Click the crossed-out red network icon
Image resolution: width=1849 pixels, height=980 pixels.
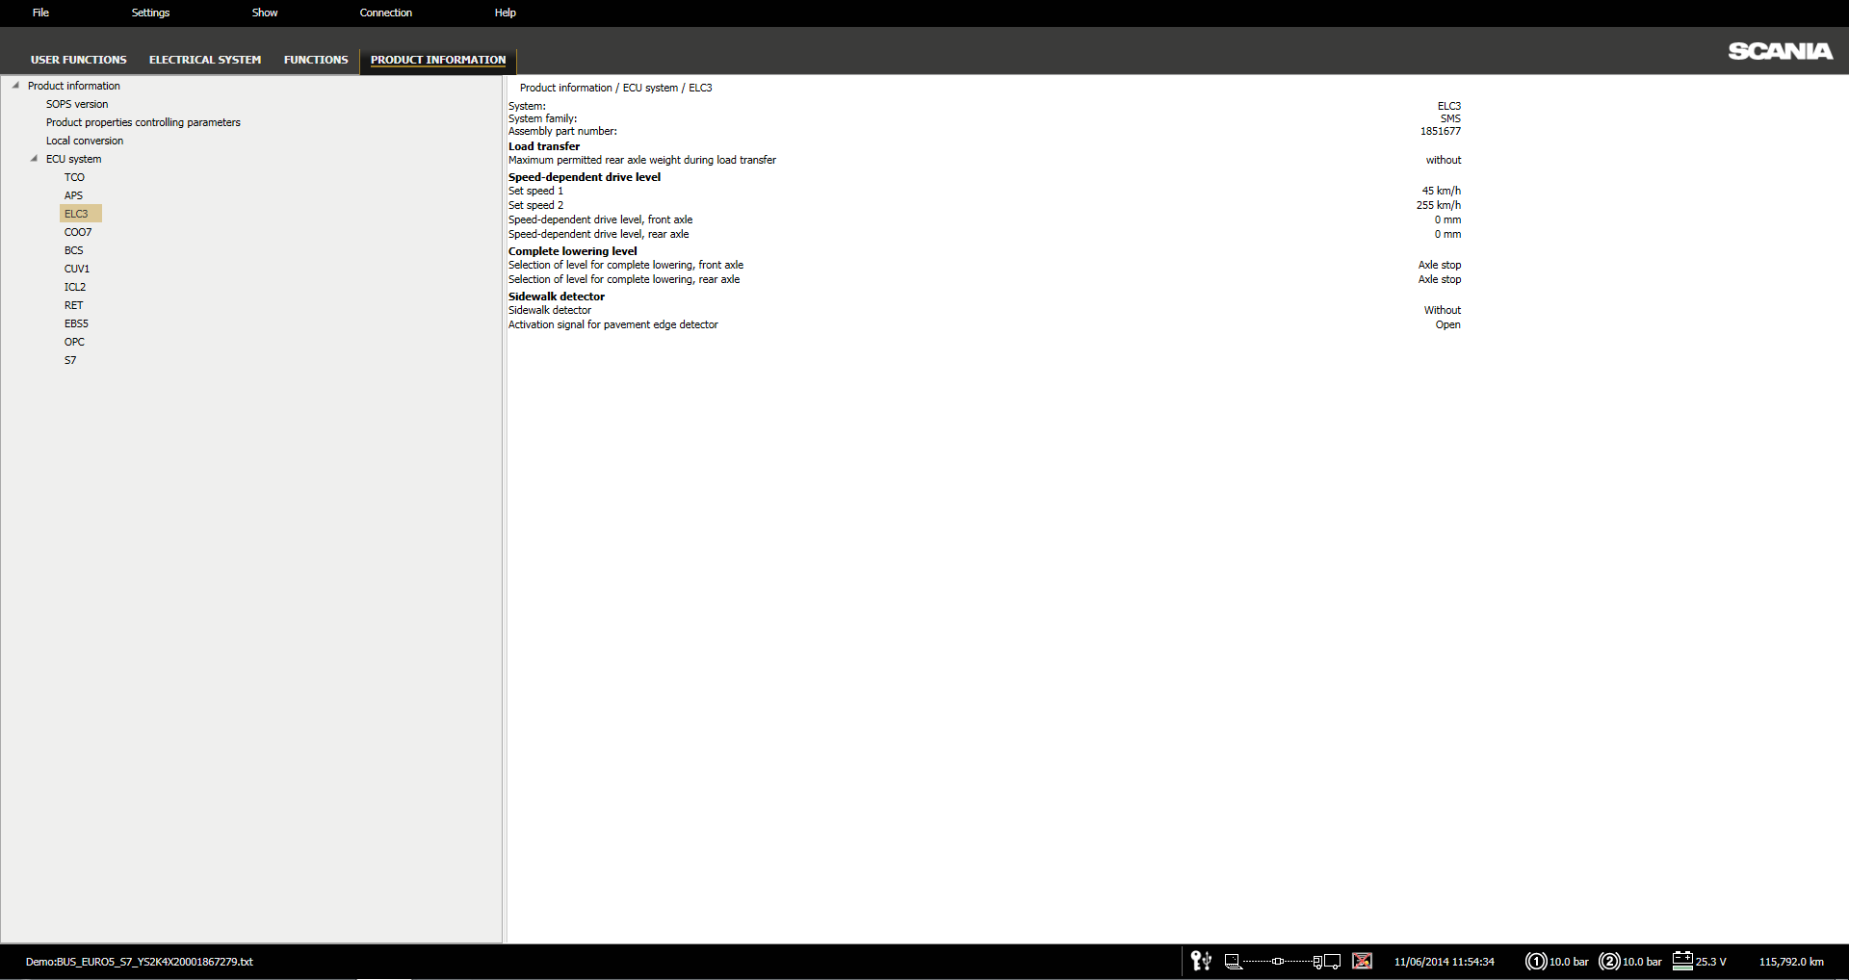(1362, 961)
